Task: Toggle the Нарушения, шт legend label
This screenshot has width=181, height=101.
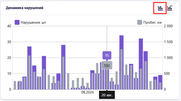Action: 33,22
